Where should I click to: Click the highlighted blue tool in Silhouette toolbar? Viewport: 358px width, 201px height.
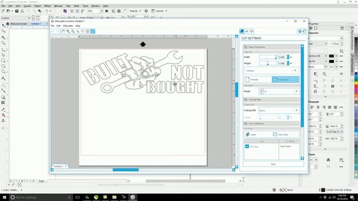point(93,31)
